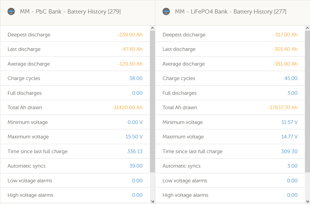This screenshot has width=310, height=204.
Task: Click PbC Deepest discharge value -239.90 Ah
Action: point(130,35)
